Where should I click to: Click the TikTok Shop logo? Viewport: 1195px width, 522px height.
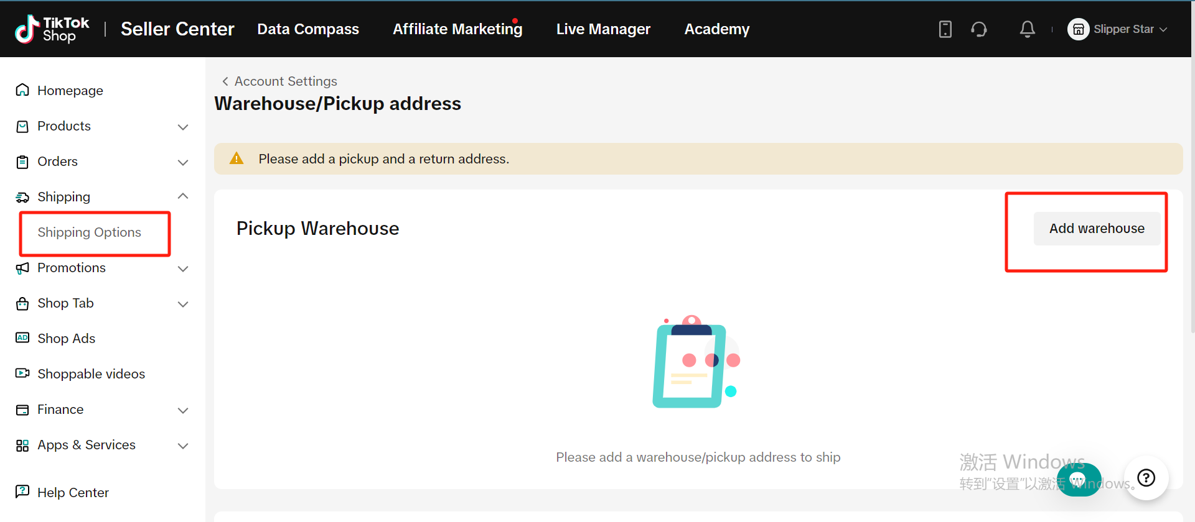[x=52, y=29]
